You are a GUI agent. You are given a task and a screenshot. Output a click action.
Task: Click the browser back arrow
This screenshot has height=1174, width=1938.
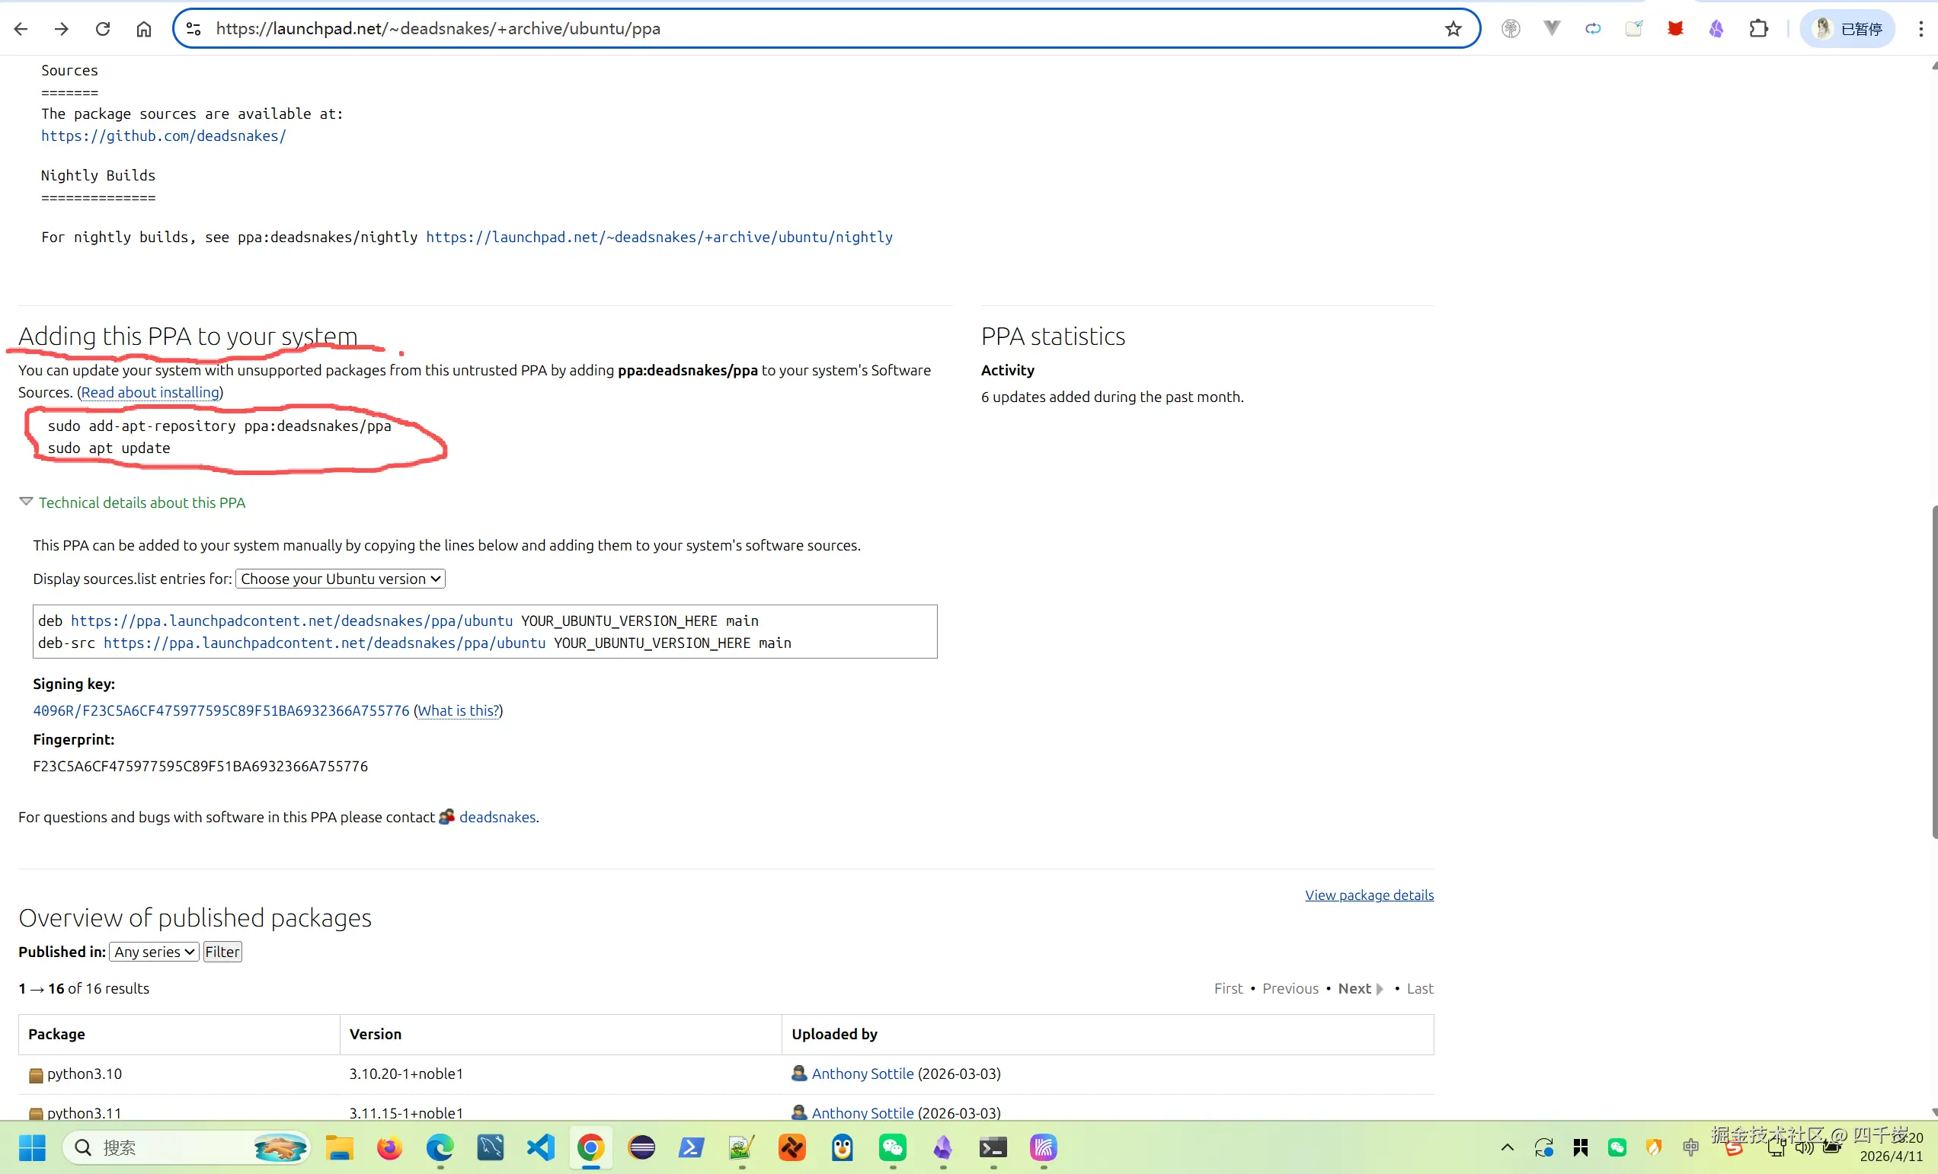click(21, 29)
